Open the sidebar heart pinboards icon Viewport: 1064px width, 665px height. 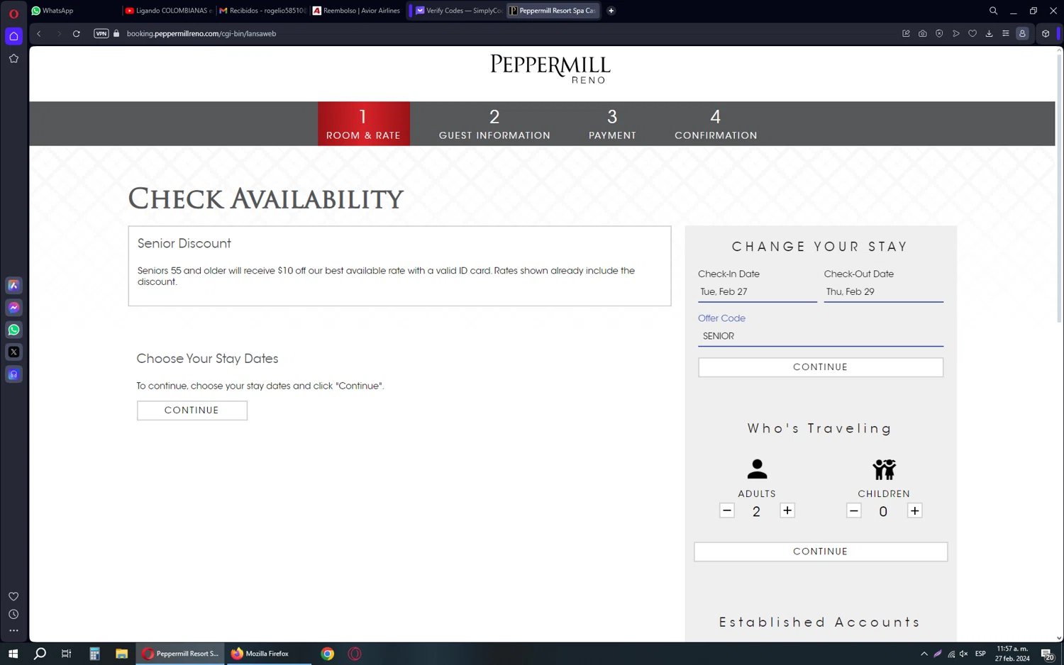point(13,596)
